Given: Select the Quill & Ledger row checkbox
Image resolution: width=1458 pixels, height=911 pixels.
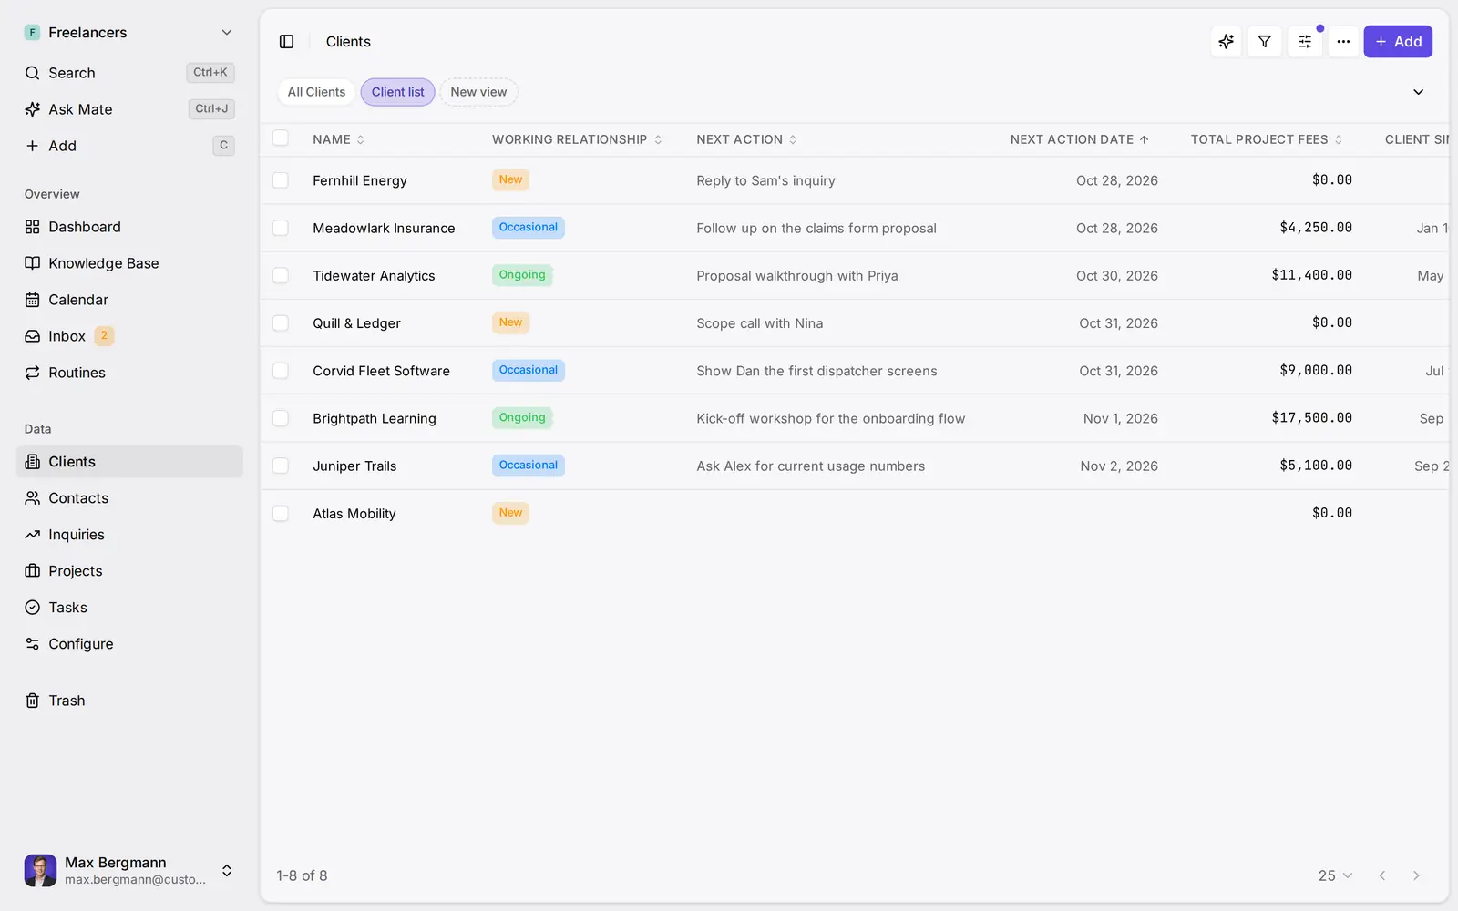Looking at the screenshot, I should pos(281,323).
